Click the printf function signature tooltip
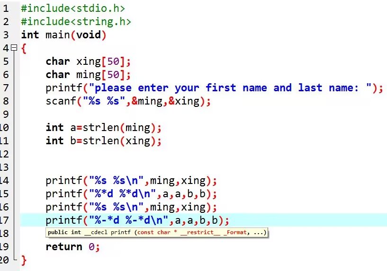This screenshot has height=271, width=387. coord(157,232)
